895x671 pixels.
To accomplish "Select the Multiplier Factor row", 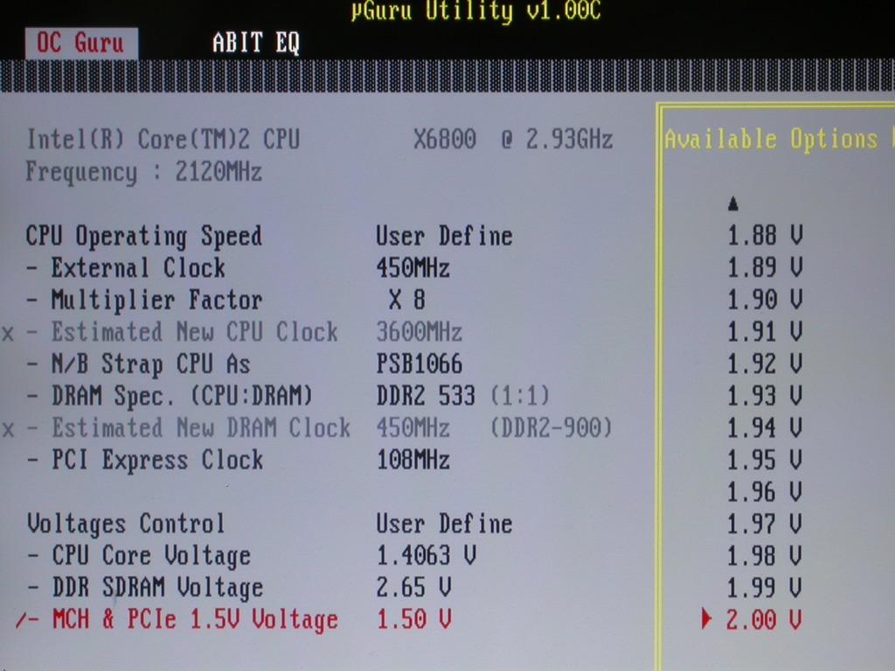I will tap(156, 301).
